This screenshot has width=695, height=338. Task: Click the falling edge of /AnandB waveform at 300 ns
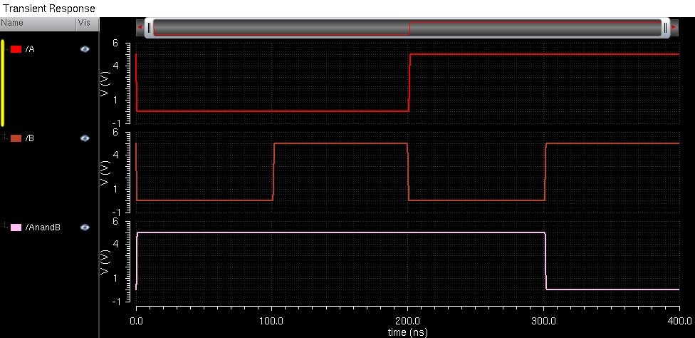click(545, 261)
